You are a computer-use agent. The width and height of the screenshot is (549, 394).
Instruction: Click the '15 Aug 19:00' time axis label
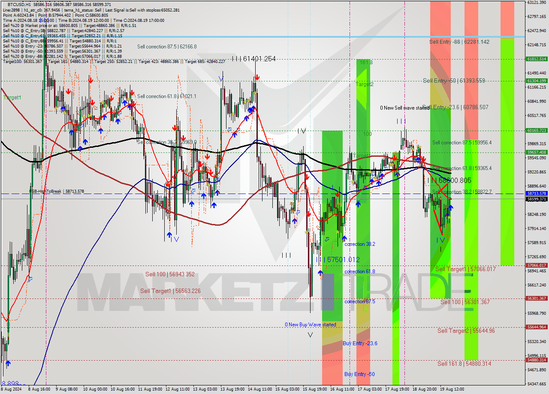314,390
